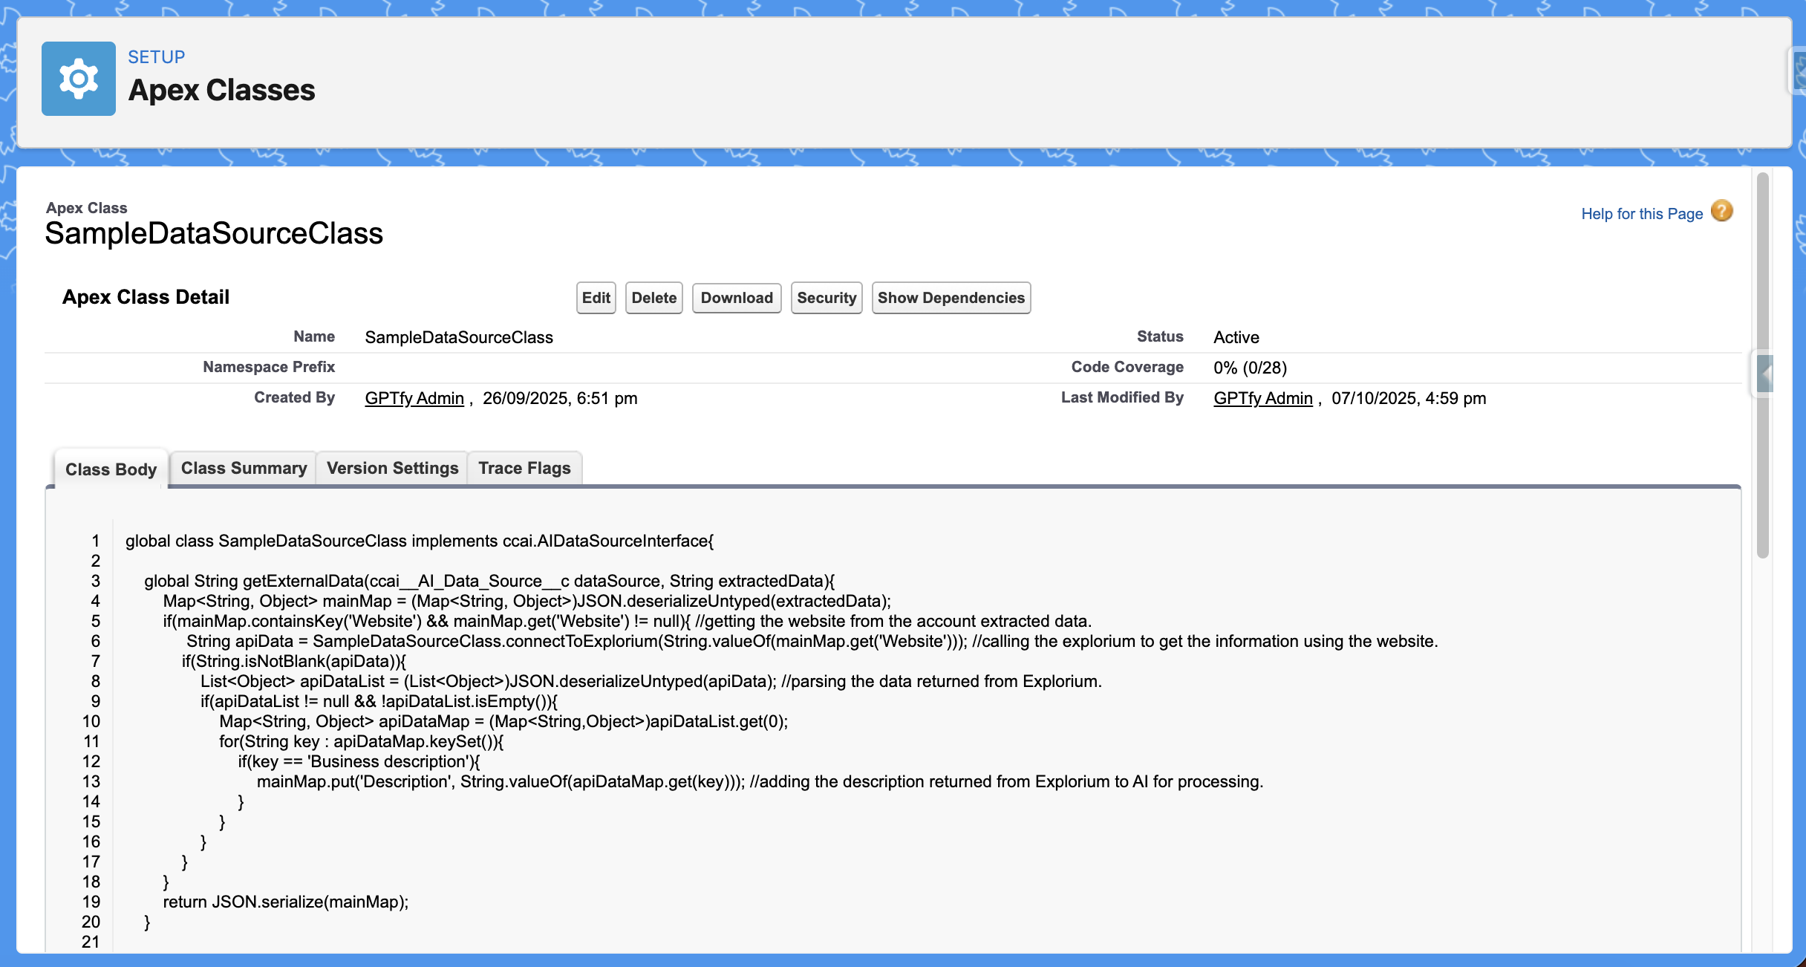Viewport: 1806px width, 967px height.
Task: Click Show Dependencies button
Action: point(951,298)
